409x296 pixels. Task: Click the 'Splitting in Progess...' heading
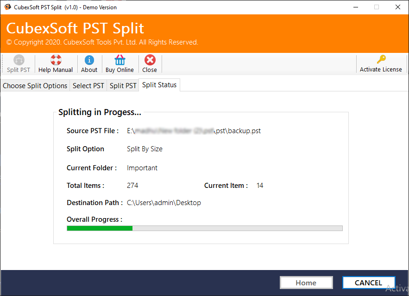click(100, 112)
